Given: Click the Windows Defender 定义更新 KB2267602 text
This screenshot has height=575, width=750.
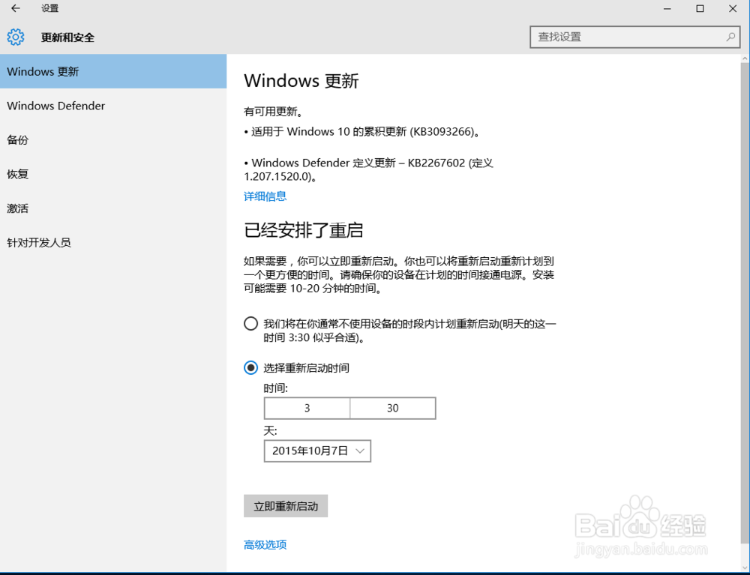Looking at the screenshot, I should pyautogui.click(x=368, y=169).
